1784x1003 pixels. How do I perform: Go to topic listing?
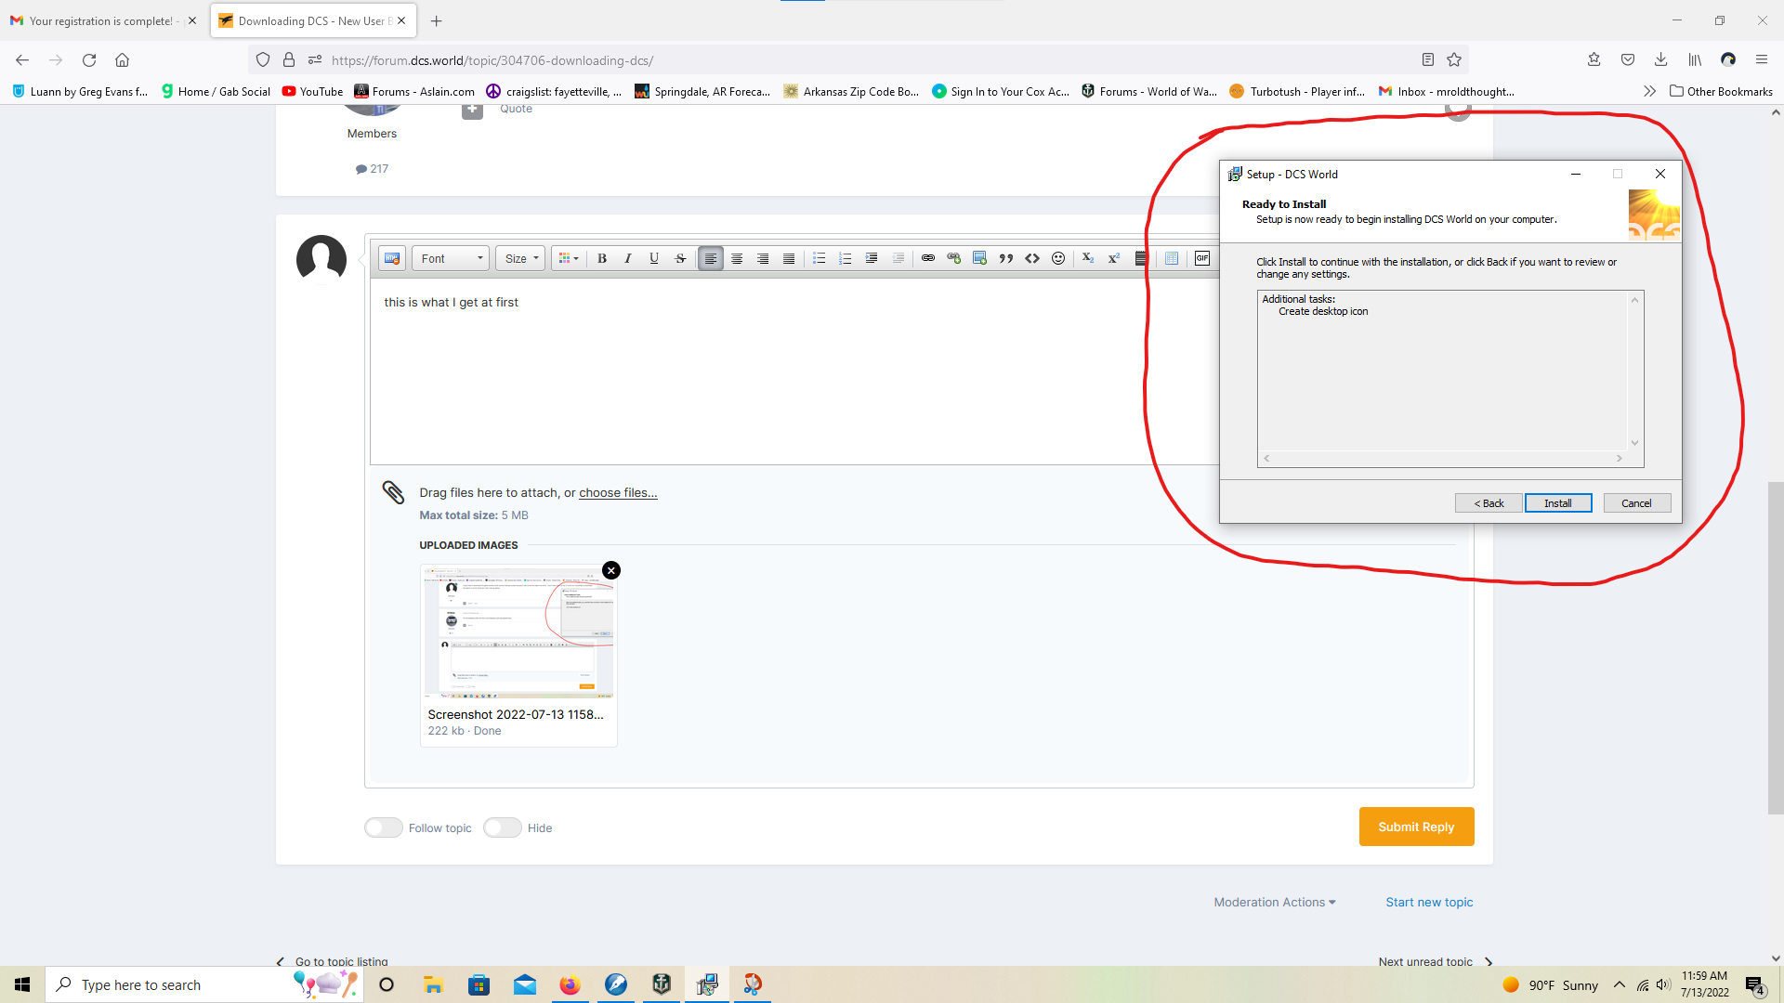point(333,961)
